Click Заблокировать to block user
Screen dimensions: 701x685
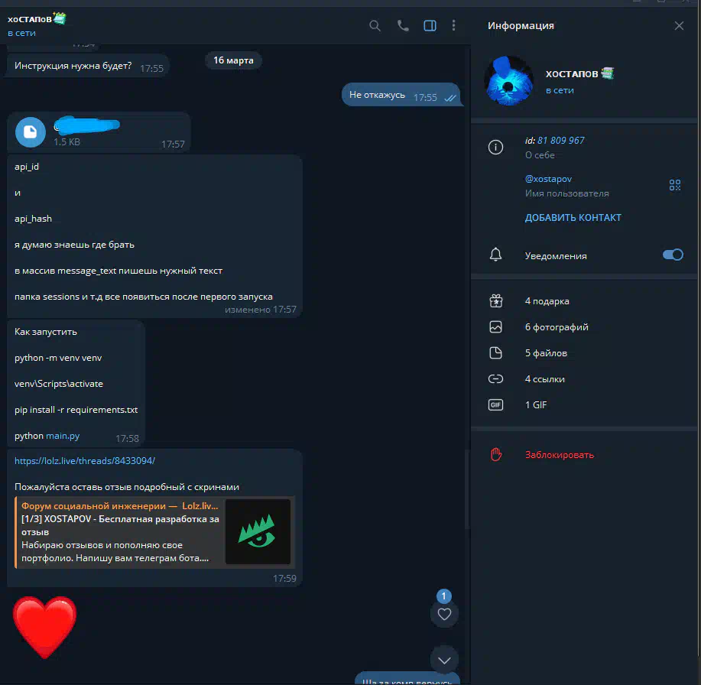(560, 455)
